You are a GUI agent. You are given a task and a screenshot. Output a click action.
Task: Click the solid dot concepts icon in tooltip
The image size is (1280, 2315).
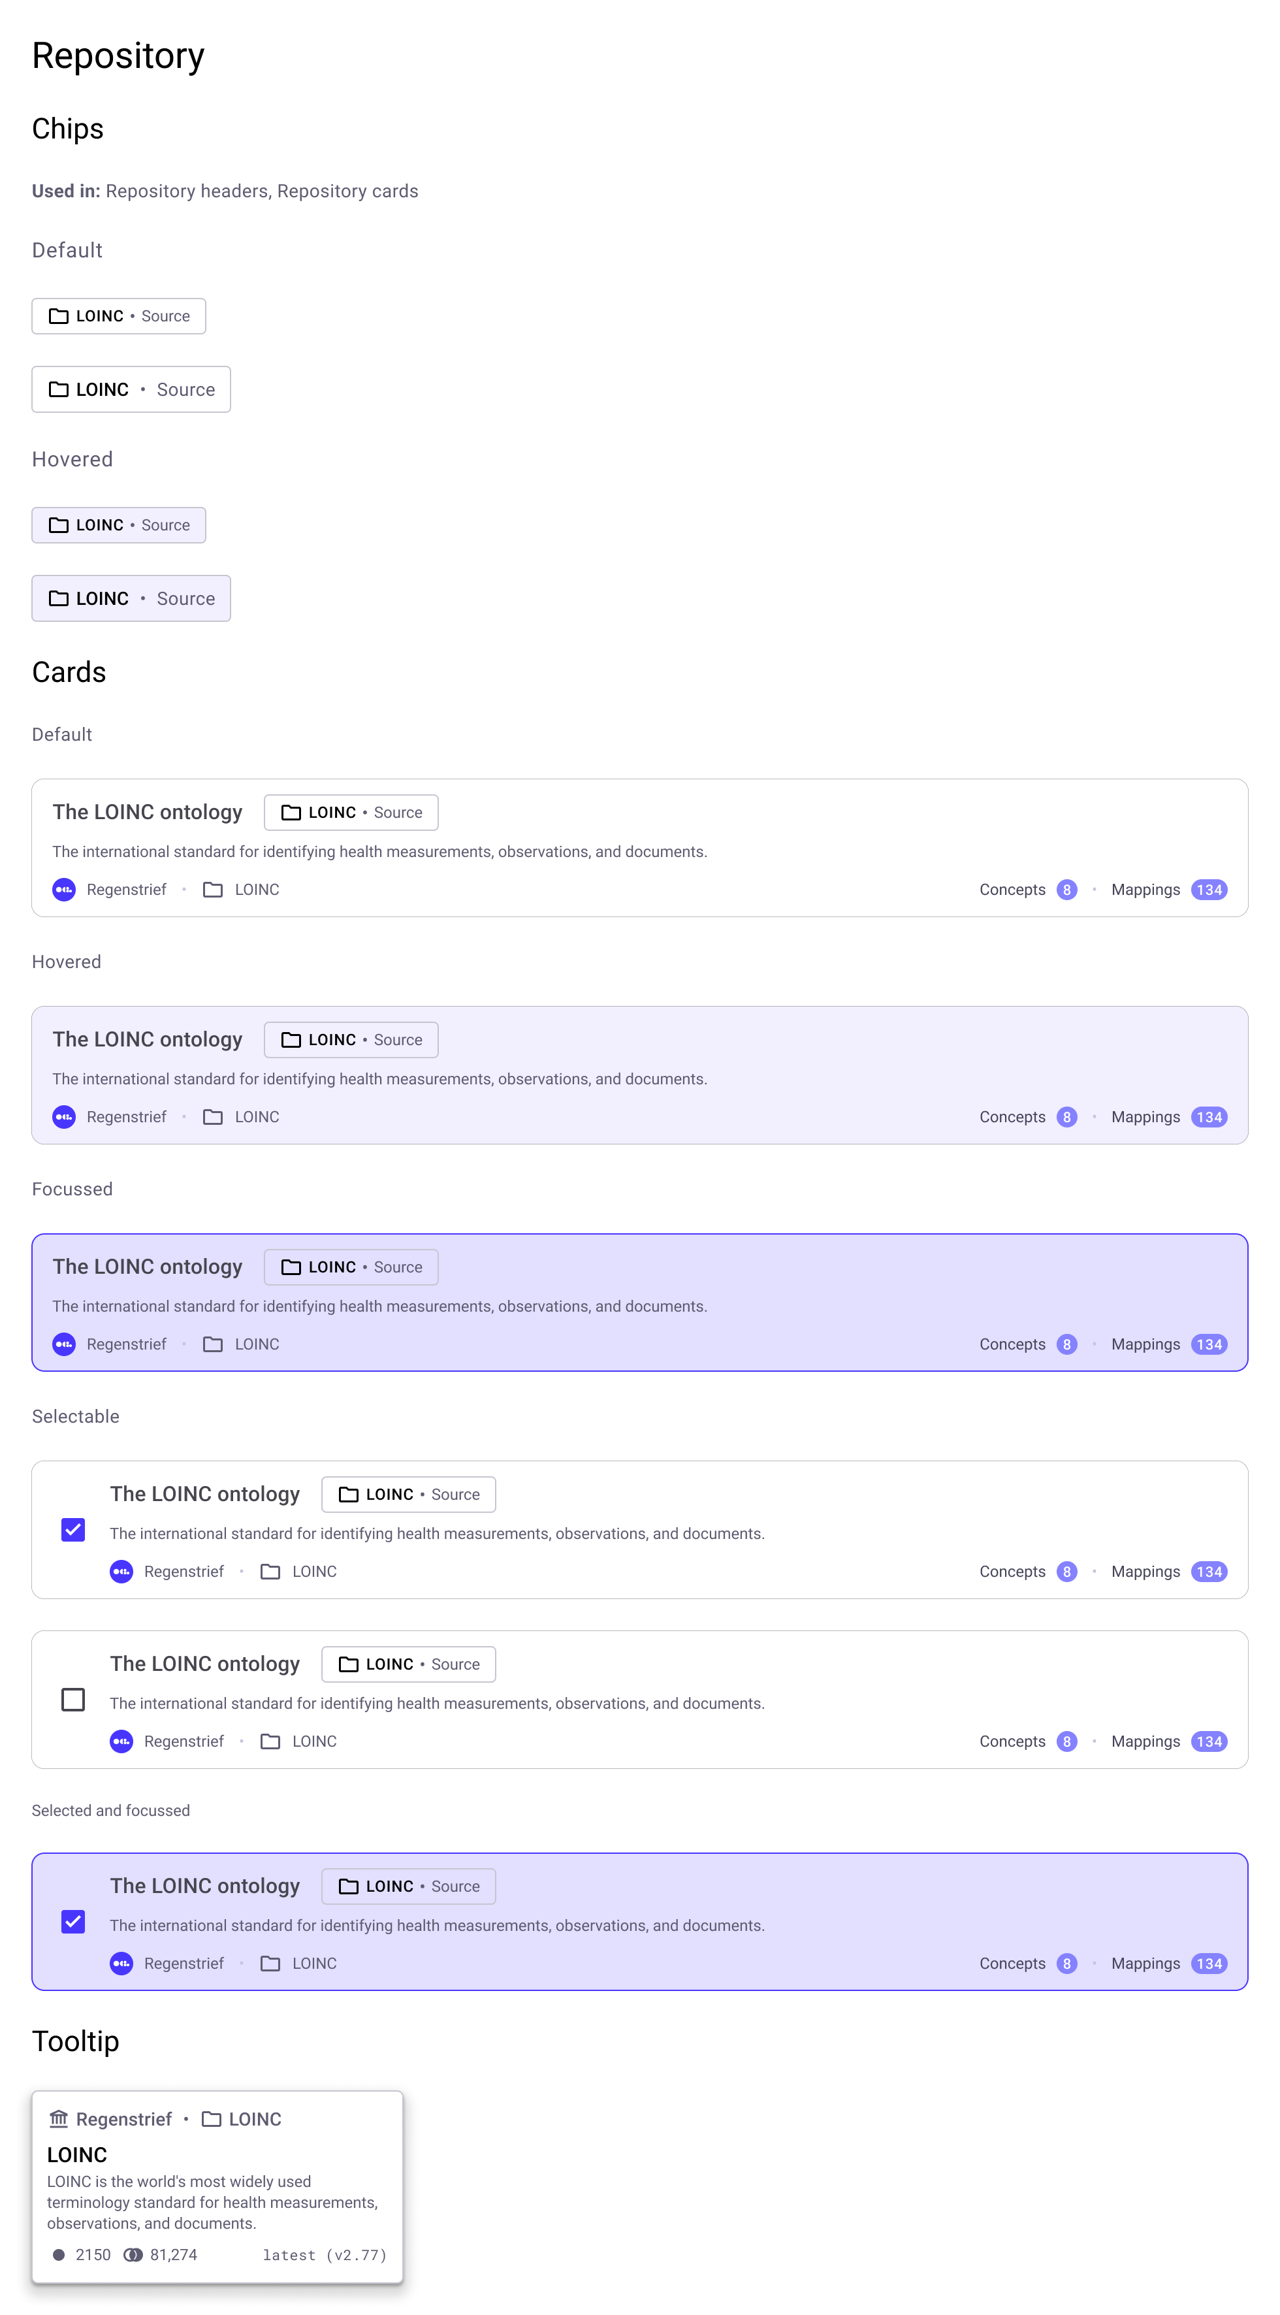(58, 2254)
